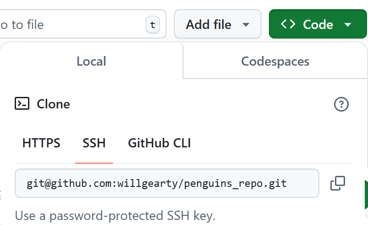Click the green element at the right edge

[x=366, y=195]
